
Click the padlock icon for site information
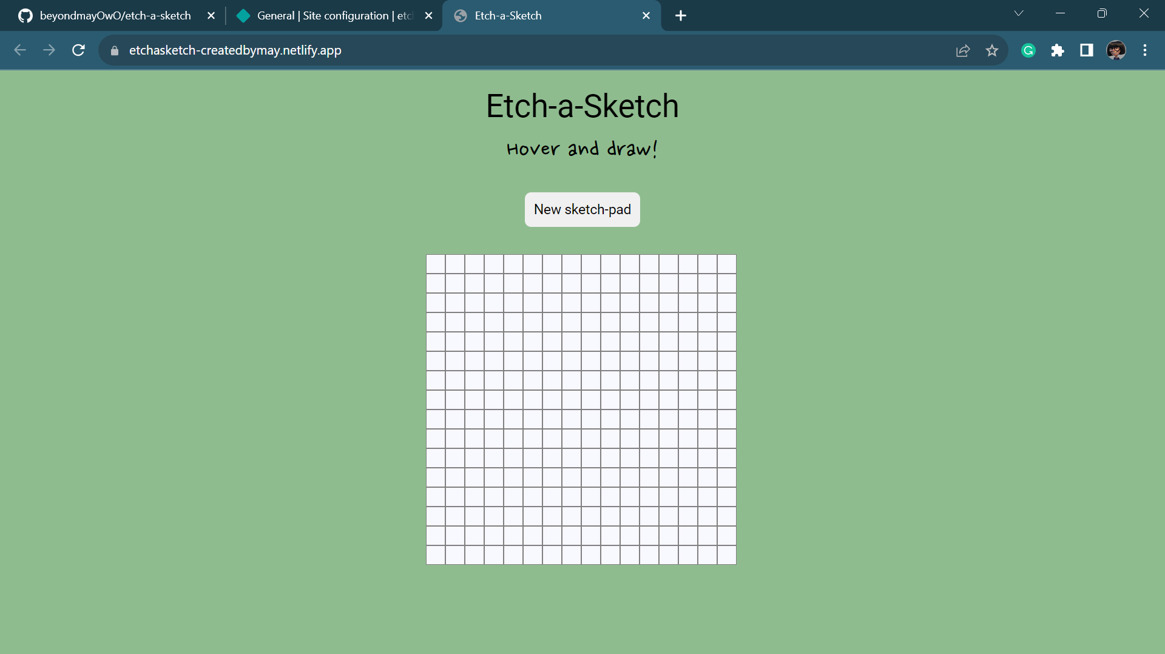coord(113,50)
